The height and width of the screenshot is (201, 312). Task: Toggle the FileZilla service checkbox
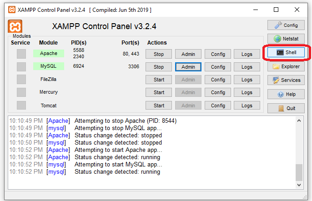(x=21, y=80)
